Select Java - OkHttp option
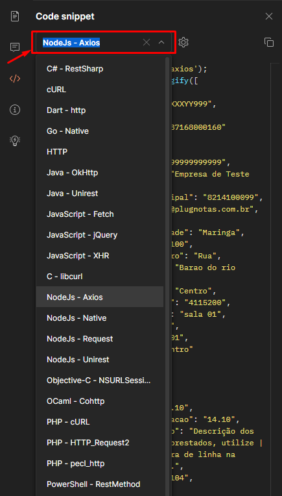The width and height of the screenshot is (282, 496). pyautogui.click(x=100, y=173)
